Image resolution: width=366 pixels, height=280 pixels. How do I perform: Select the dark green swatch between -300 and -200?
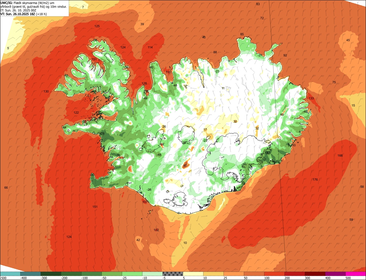51,274
